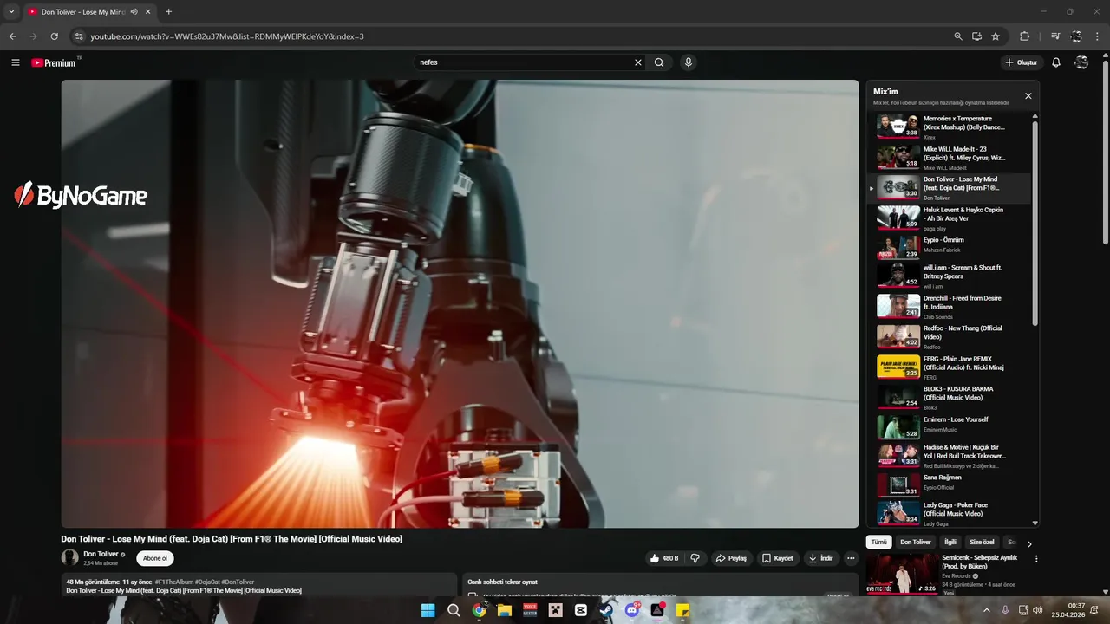The image size is (1110, 624).
Task: Click the Paylaş share button
Action: pos(731,558)
